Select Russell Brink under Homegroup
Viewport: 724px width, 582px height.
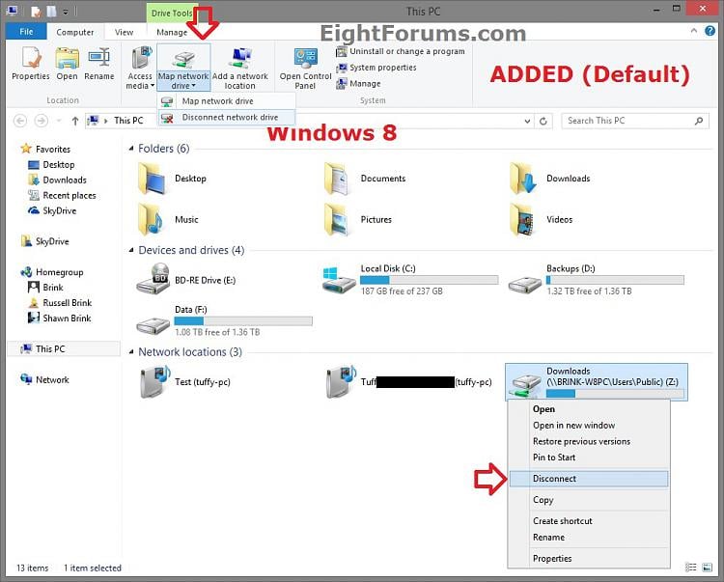click(x=60, y=303)
